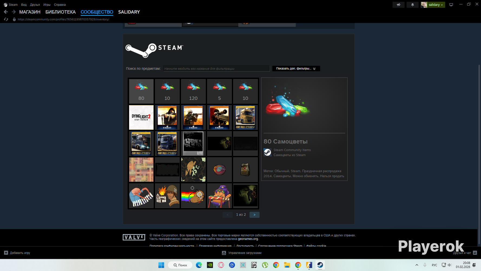Open File Explorer from the taskbar
Viewport: 481px width, 271px height.
[x=287, y=265]
